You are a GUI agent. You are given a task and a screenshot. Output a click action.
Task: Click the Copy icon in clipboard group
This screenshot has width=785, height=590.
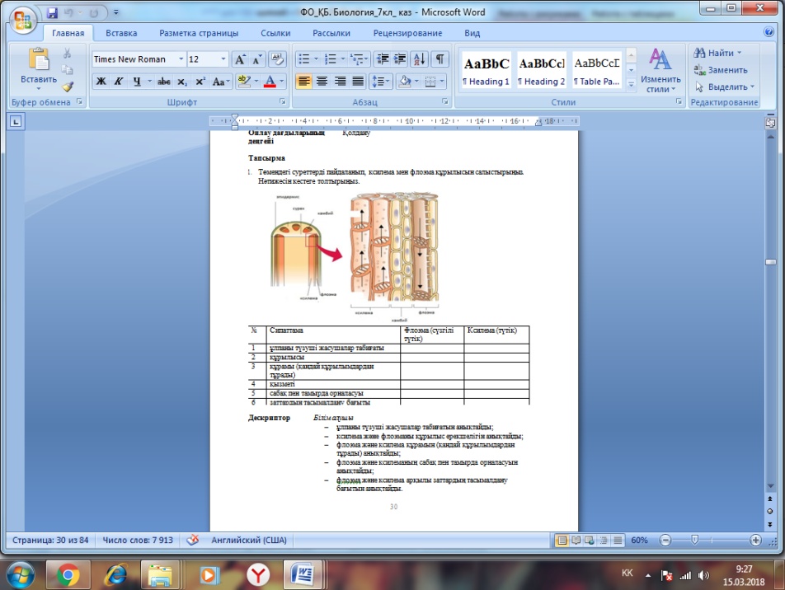click(67, 69)
